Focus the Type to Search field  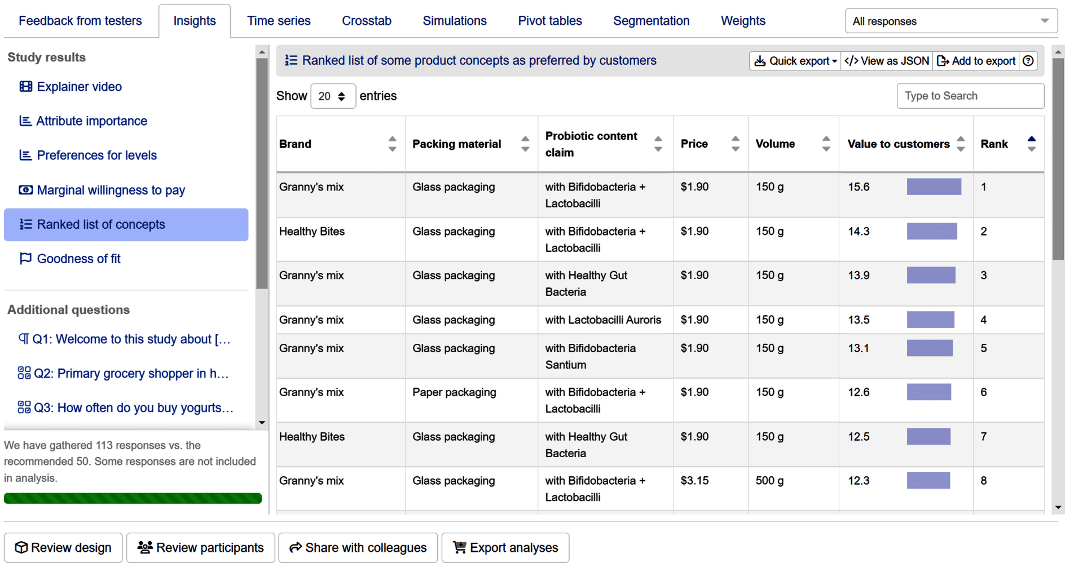click(970, 96)
